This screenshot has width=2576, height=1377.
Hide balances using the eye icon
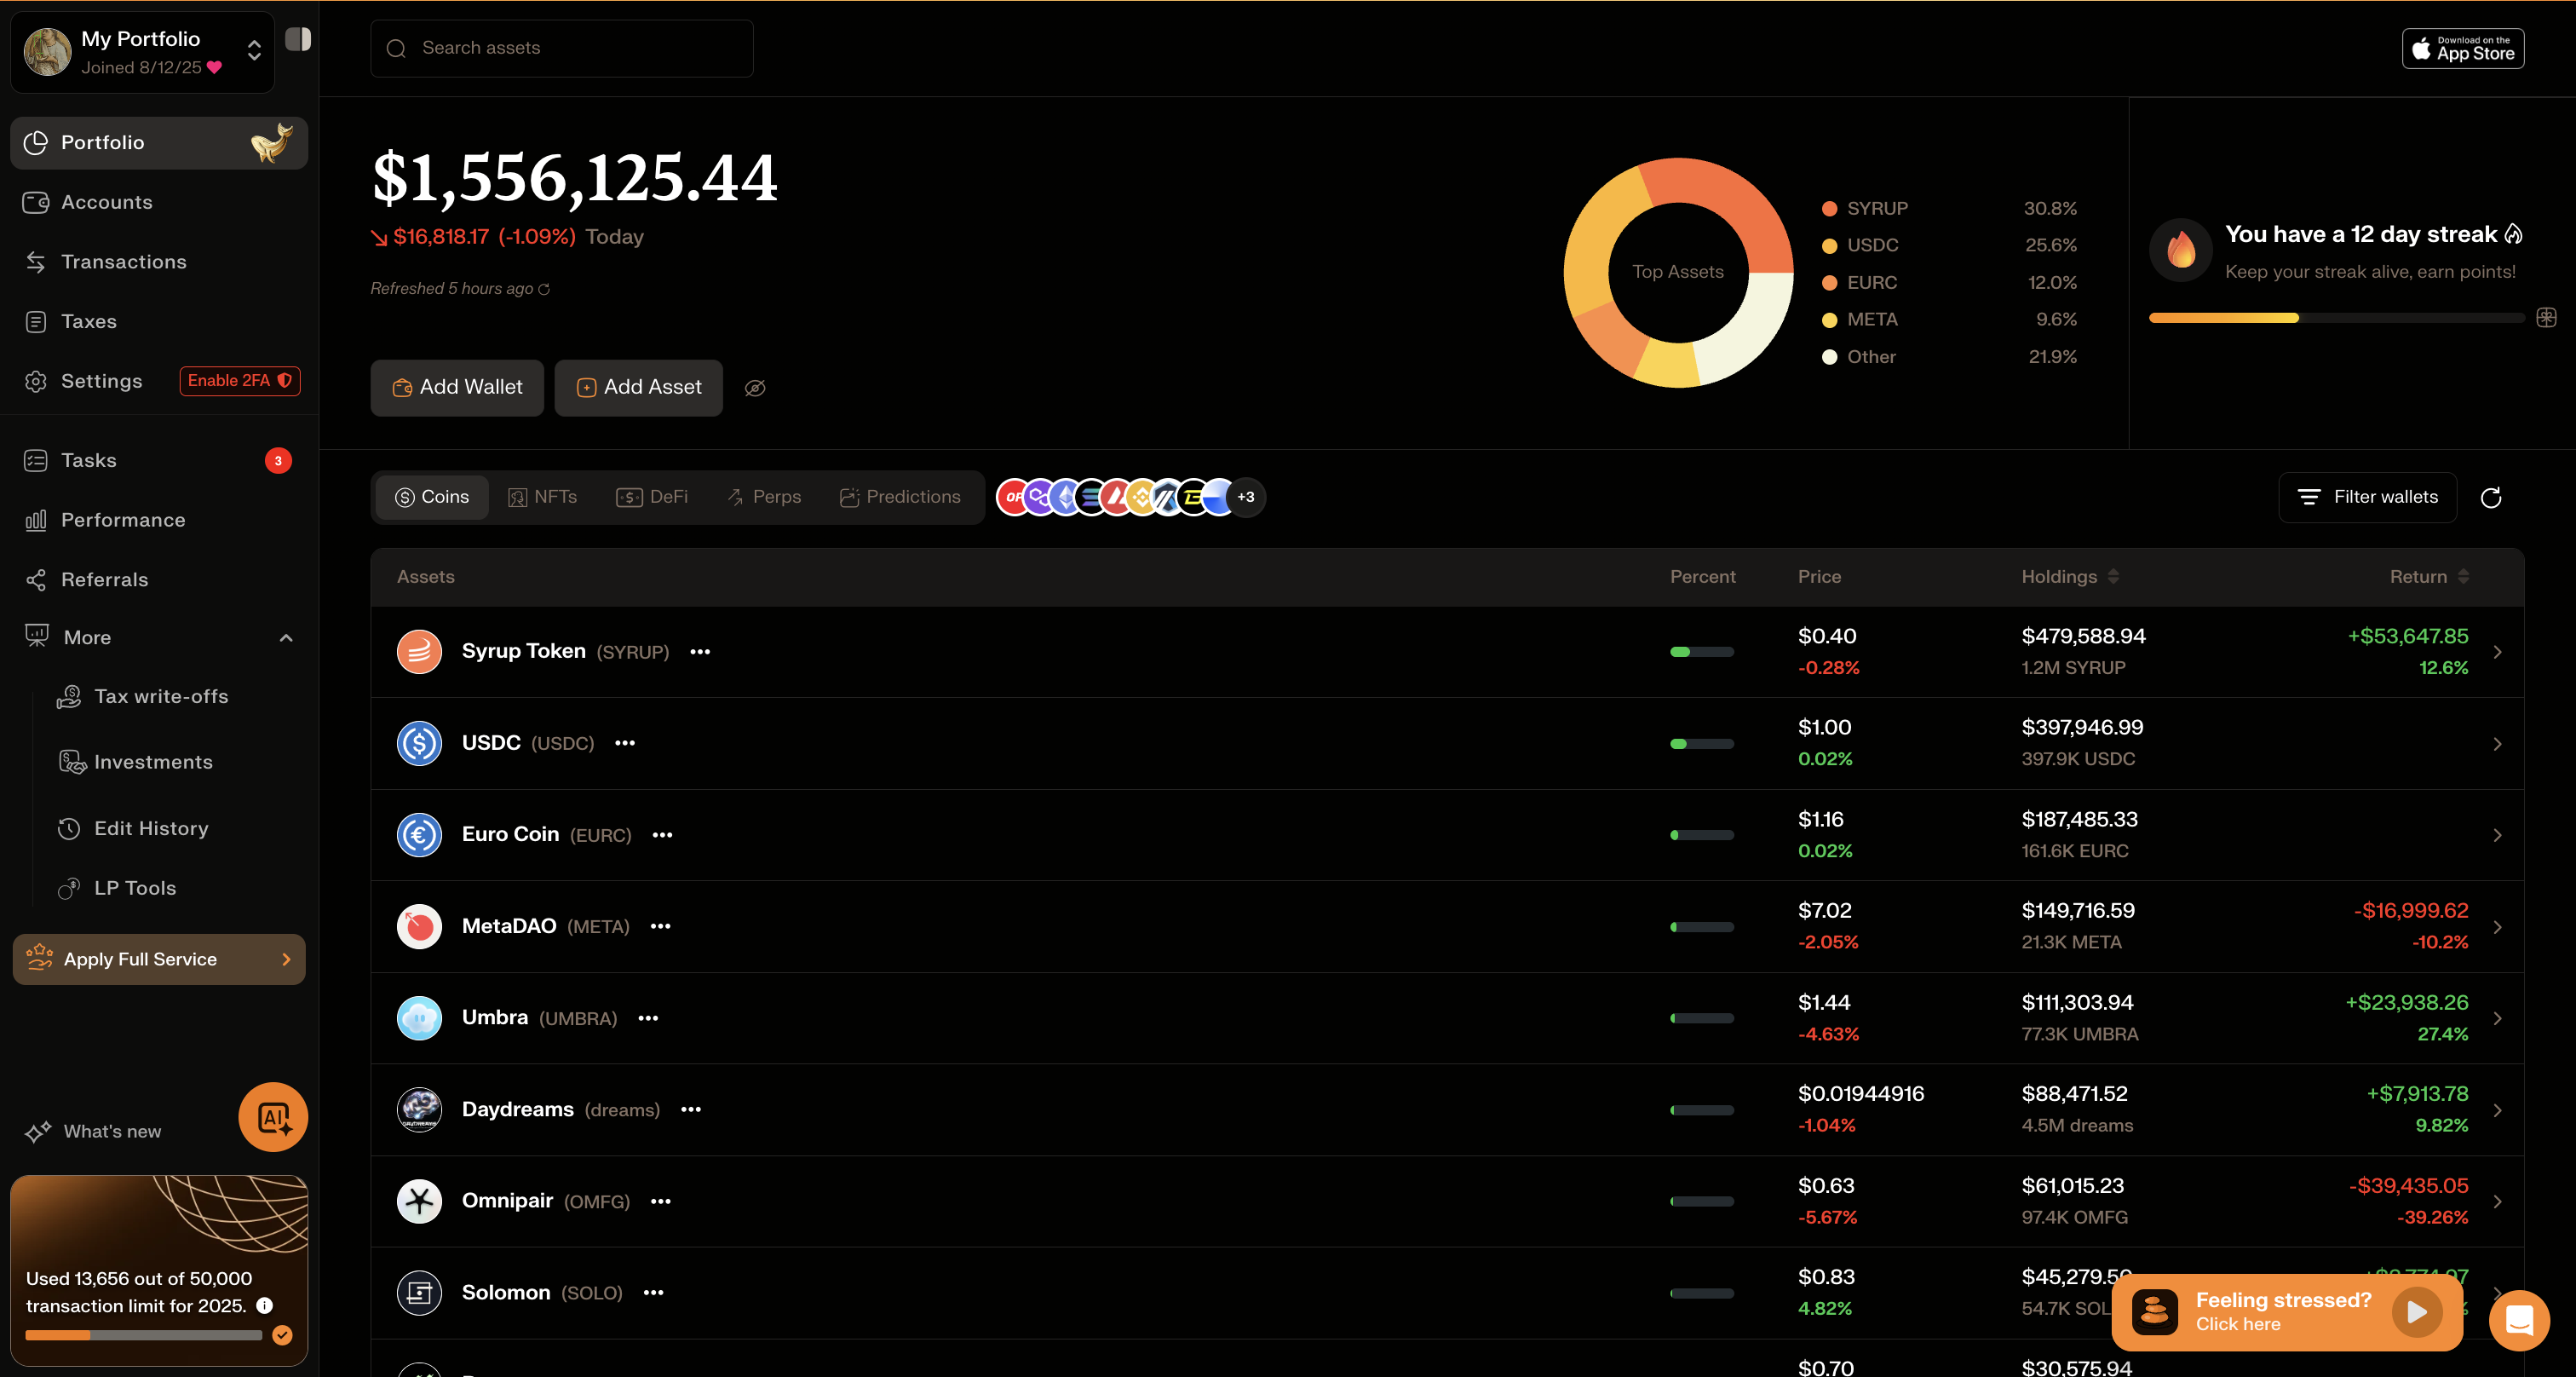click(x=755, y=388)
